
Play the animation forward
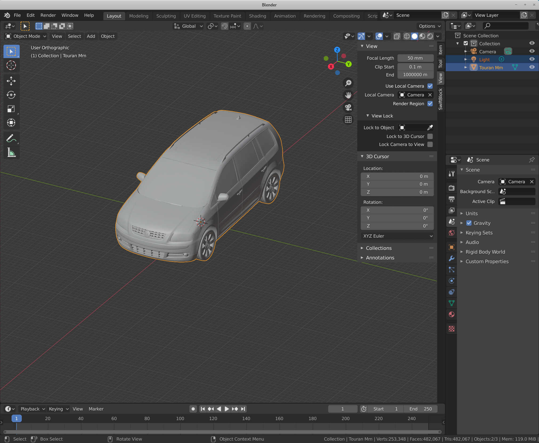coord(227,409)
